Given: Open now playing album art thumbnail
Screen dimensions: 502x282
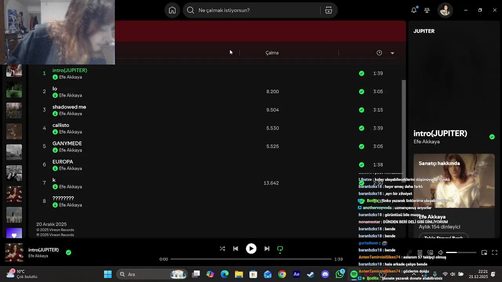Looking at the screenshot, I should (14, 253).
